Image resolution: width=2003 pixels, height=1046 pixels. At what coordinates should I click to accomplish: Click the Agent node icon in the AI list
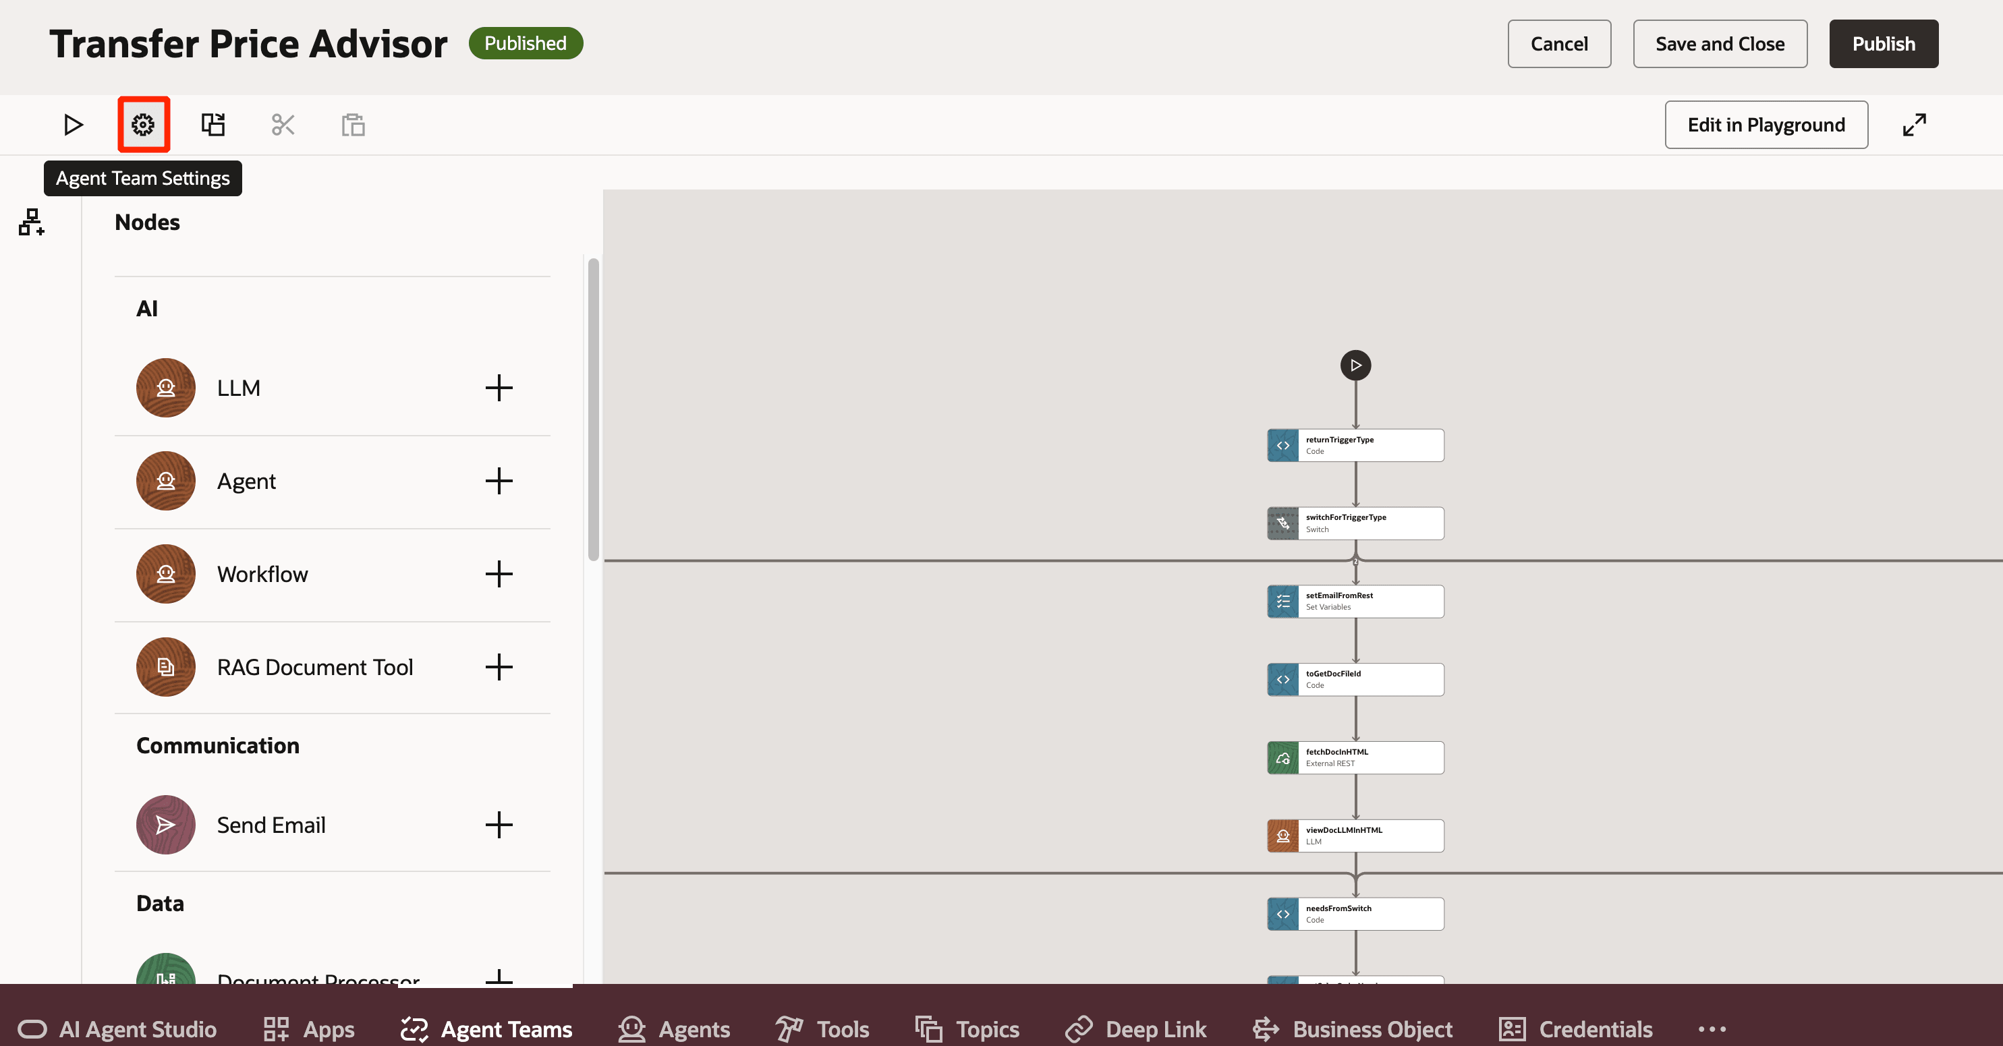(165, 481)
